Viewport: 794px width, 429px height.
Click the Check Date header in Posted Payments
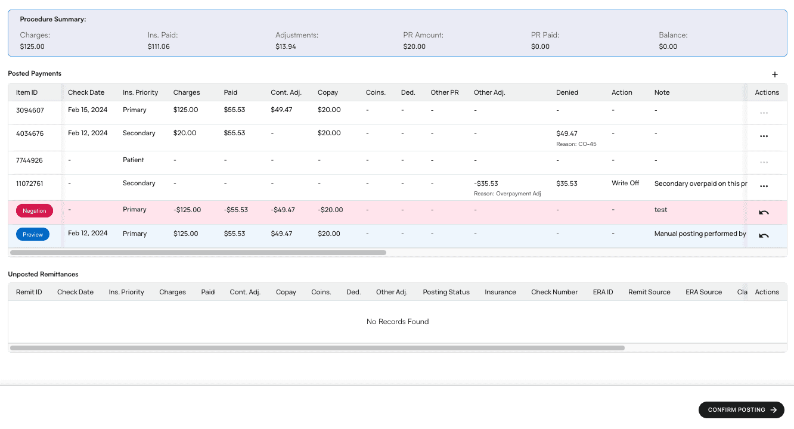86,92
